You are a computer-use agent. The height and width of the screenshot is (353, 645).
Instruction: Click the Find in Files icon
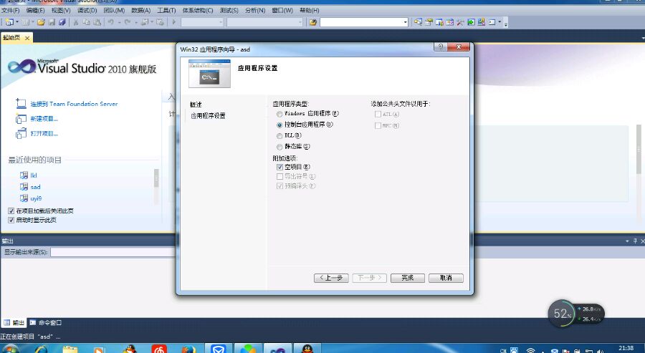tap(313, 22)
